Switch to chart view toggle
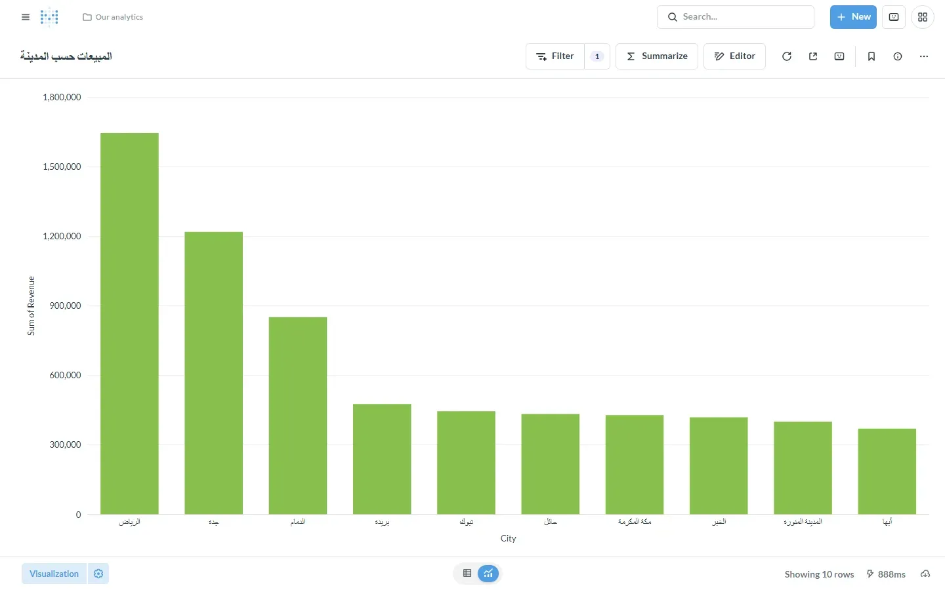The image size is (945, 590). click(488, 574)
